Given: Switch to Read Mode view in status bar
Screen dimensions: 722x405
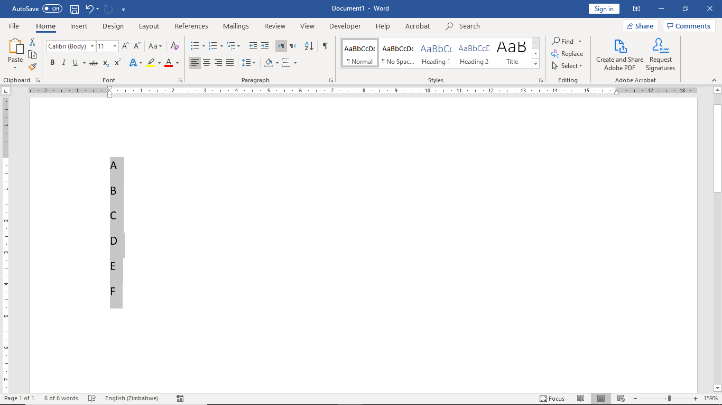Looking at the screenshot, I should coord(581,399).
